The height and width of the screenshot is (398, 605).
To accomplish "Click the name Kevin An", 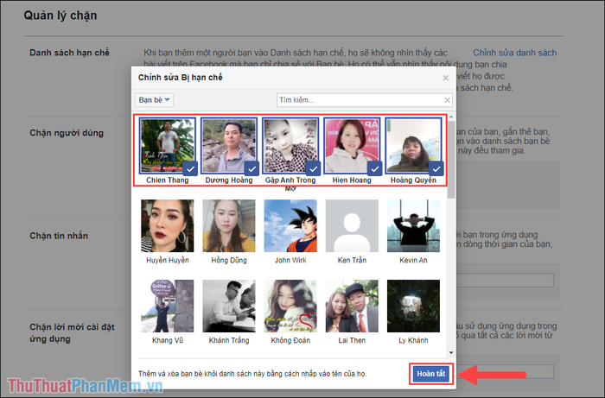I will pos(413,261).
